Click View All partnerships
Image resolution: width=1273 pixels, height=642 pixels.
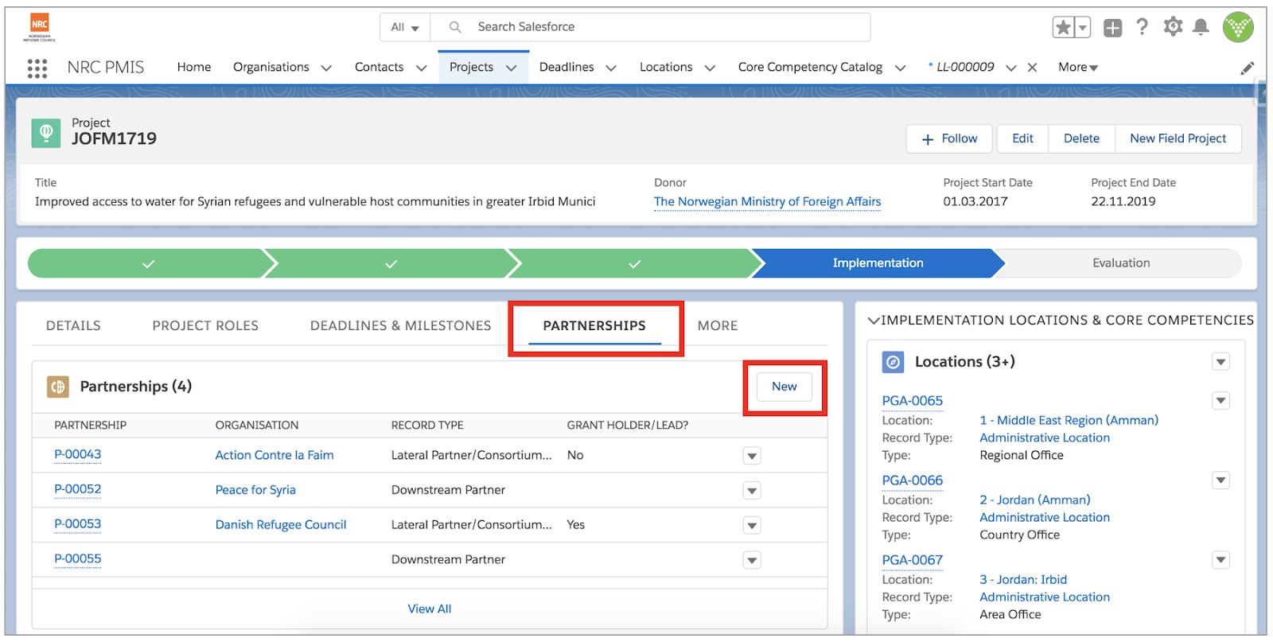[430, 609]
